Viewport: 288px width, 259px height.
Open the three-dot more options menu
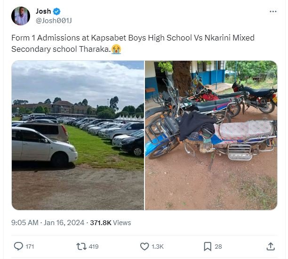[273, 11]
